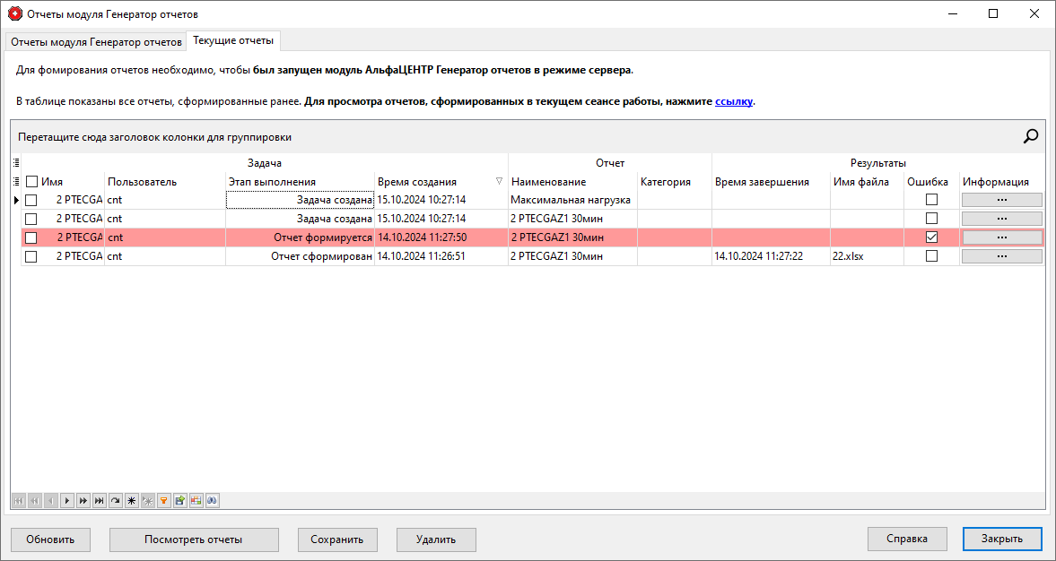Go to next record in grid navigator
Viewport: 1056px width, 561px height.
[66, 501]
